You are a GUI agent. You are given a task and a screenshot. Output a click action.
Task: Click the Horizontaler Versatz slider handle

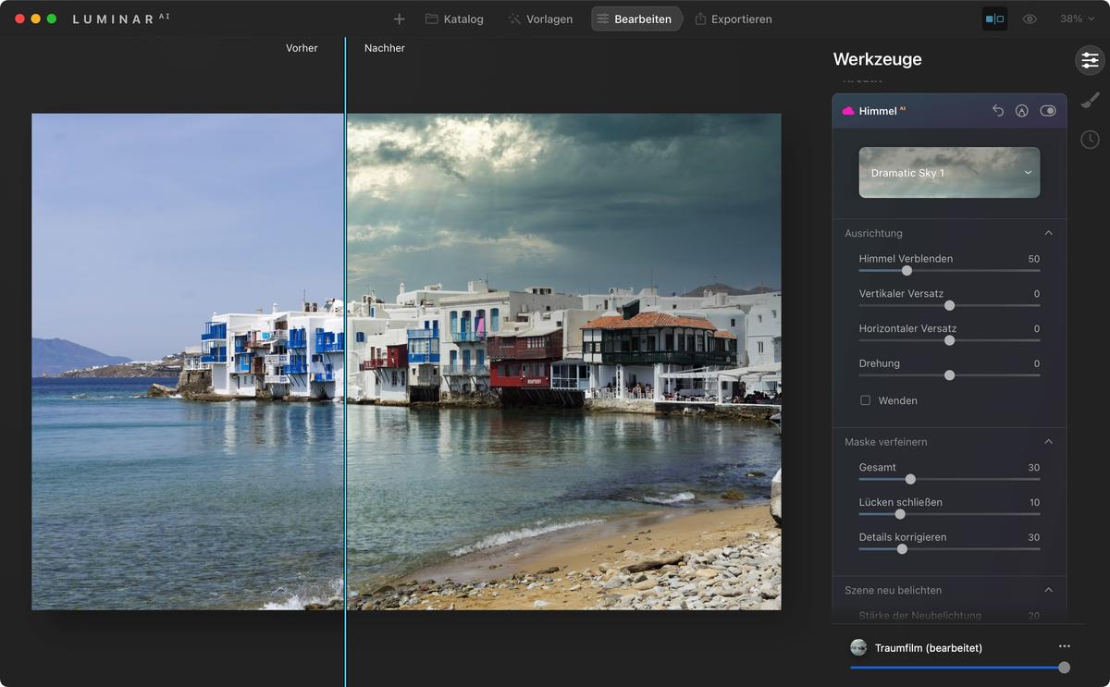point(949,340)
